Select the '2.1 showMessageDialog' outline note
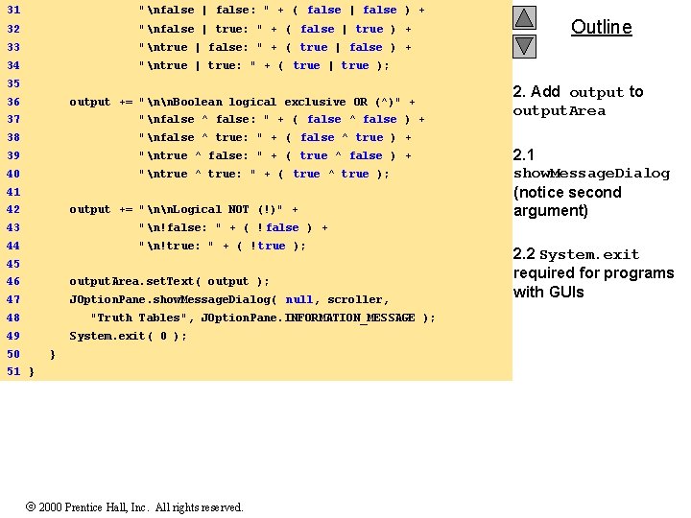This screenshot has height=518, width=691. [x=591, y=182]
